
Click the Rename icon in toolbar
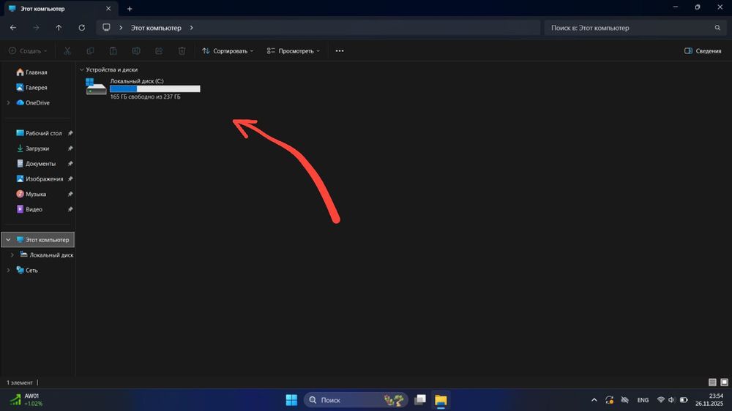(136, 51)
